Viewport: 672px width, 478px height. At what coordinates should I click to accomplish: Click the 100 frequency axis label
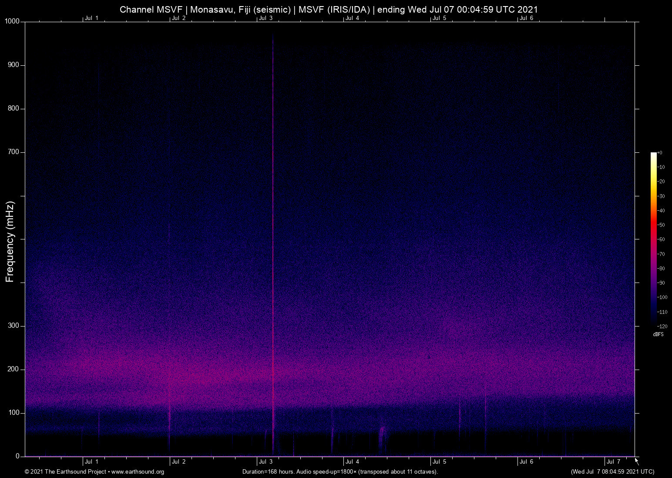14,413
